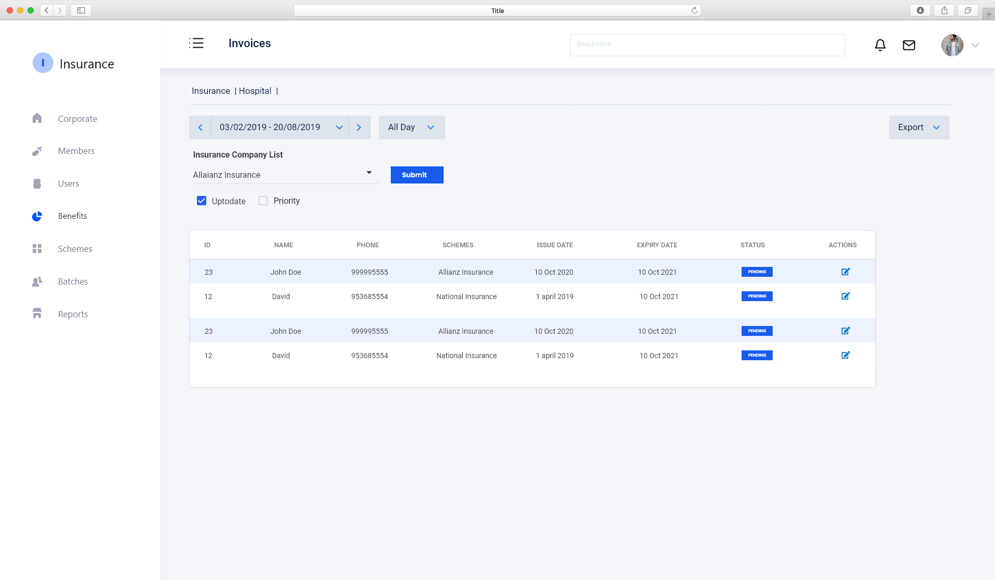This screenshot has height=580, width=995.
Task: Click browser forward button
Action: click(60, 10)
